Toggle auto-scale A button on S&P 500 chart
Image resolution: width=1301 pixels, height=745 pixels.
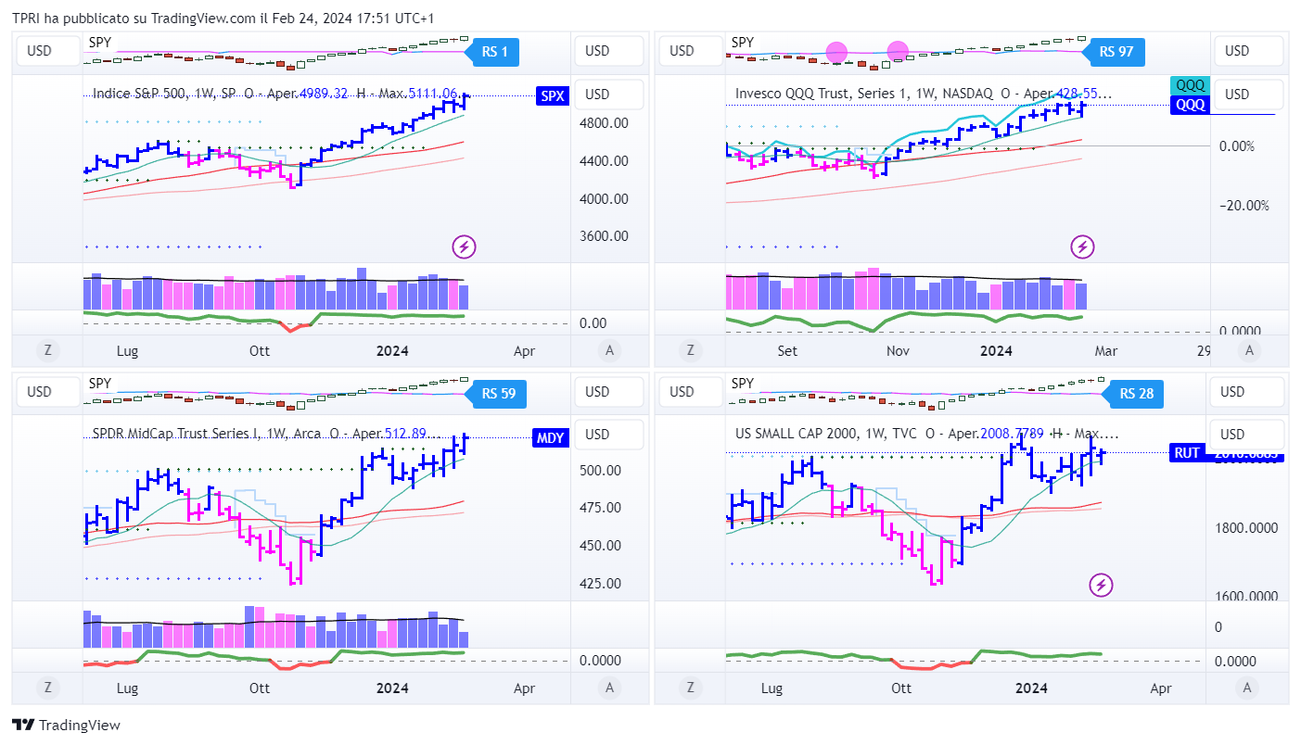[609, 350]
